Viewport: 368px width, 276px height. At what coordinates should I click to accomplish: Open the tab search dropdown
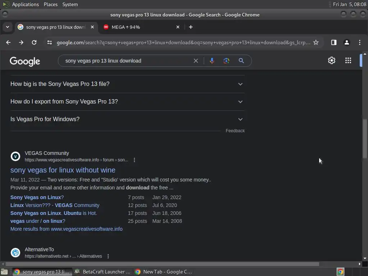(8, 27)
